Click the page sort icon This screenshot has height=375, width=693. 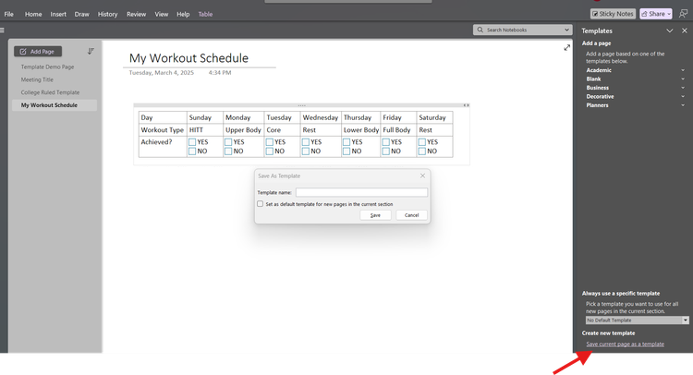pos(91,51)
